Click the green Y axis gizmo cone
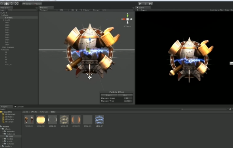The height and width of the screenshot is (148, 233). click(127, 15)
